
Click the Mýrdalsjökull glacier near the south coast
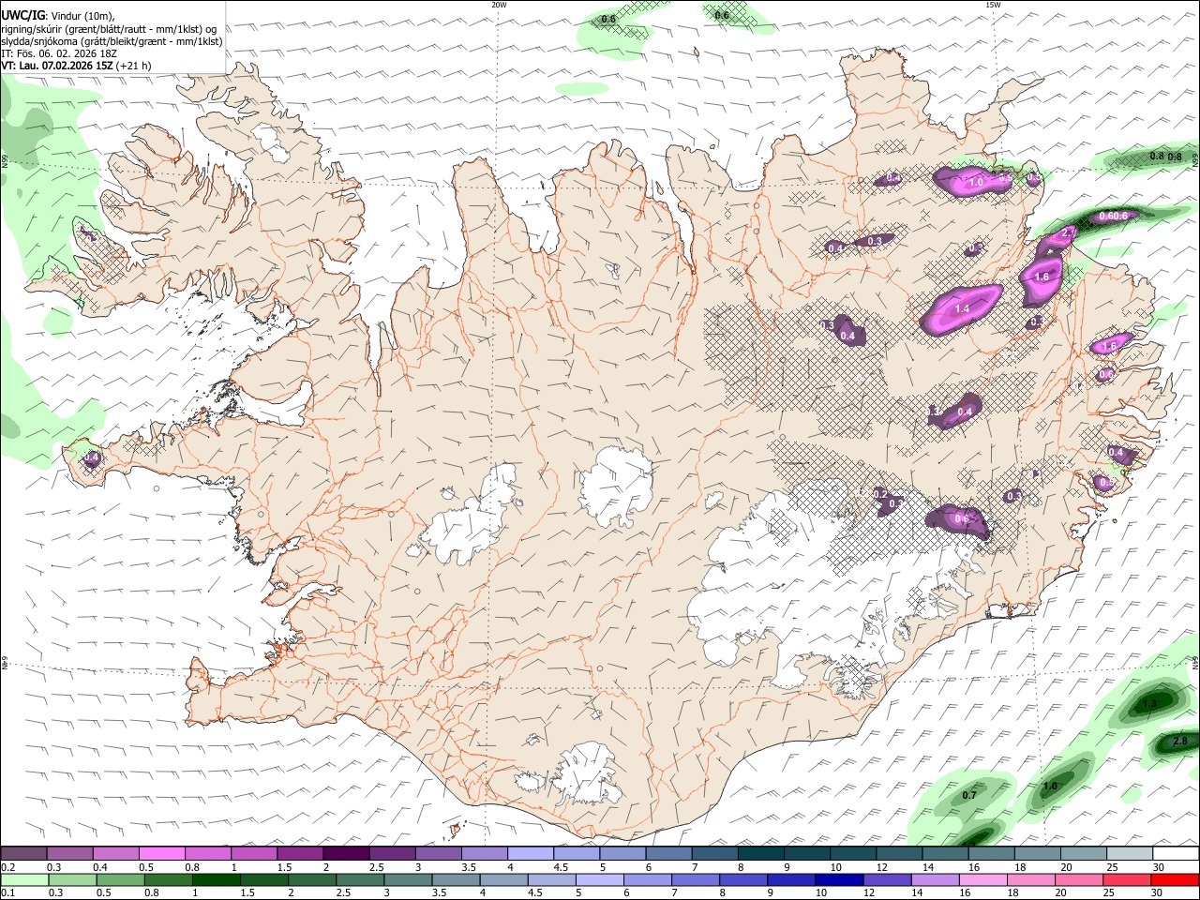click(x=586, y=773)
